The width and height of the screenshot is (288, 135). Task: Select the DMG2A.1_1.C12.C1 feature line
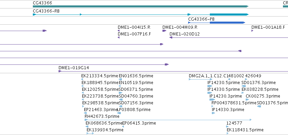pyautogui.click(x=201, y=79)
